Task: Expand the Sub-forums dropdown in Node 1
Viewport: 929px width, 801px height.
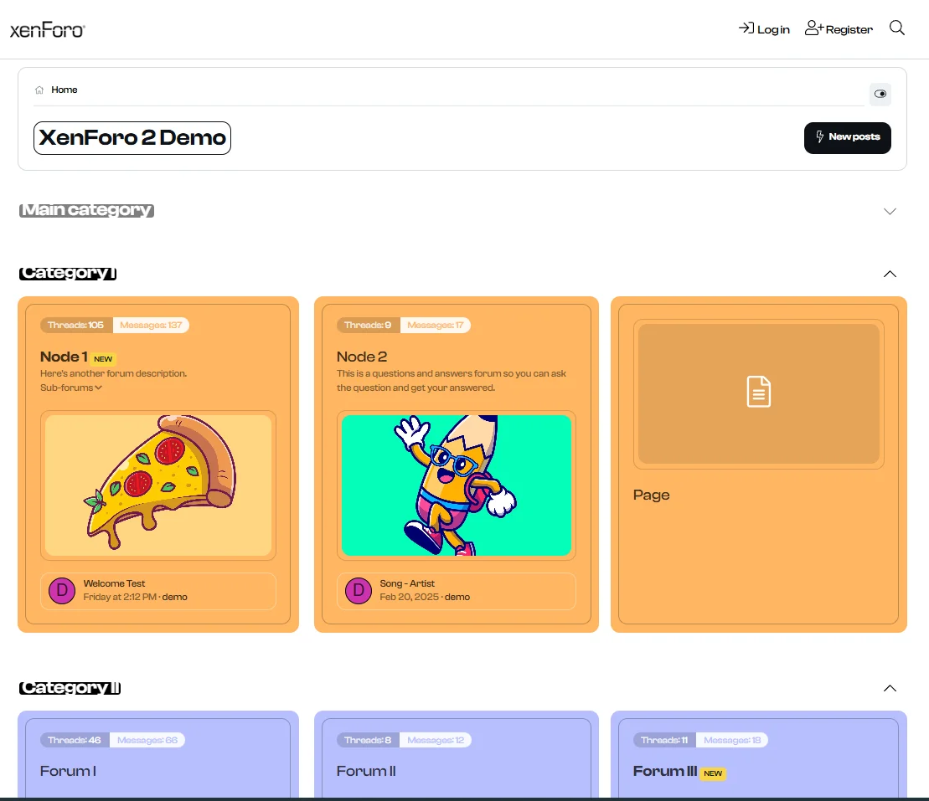Action: click(x=71, y=388)
